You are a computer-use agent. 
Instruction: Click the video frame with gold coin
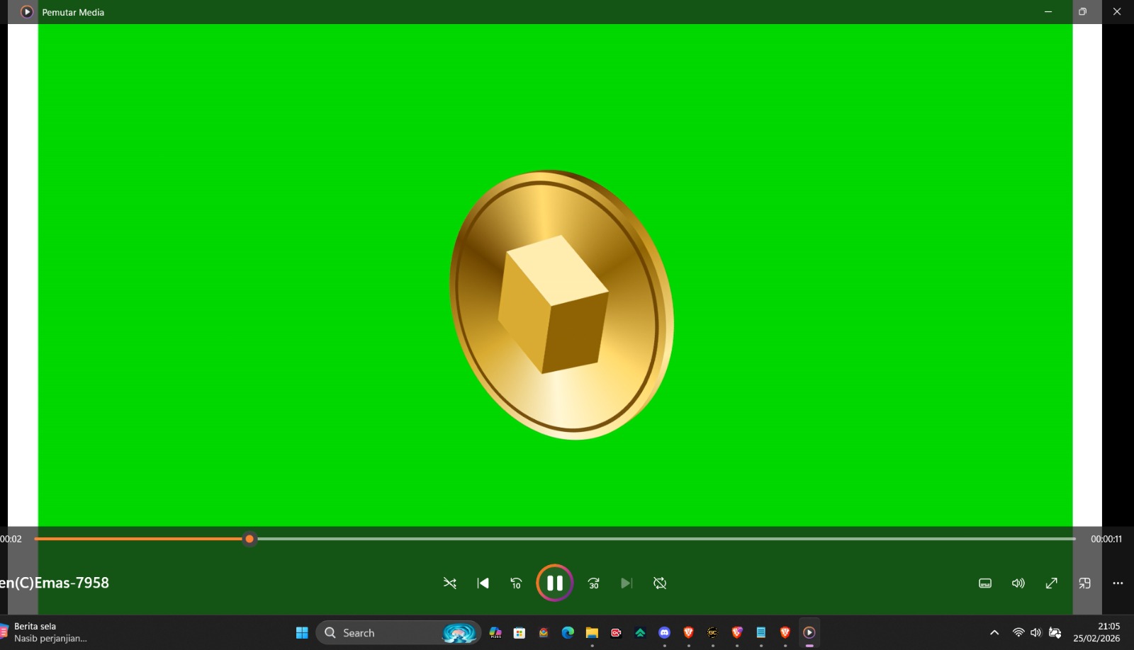(560, 304)
